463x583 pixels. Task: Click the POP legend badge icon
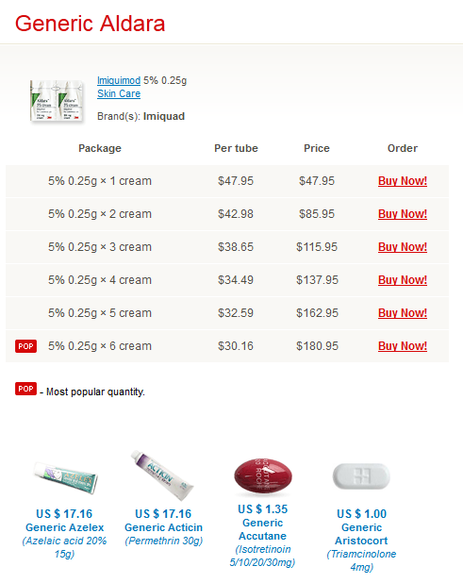coord(25,389)
